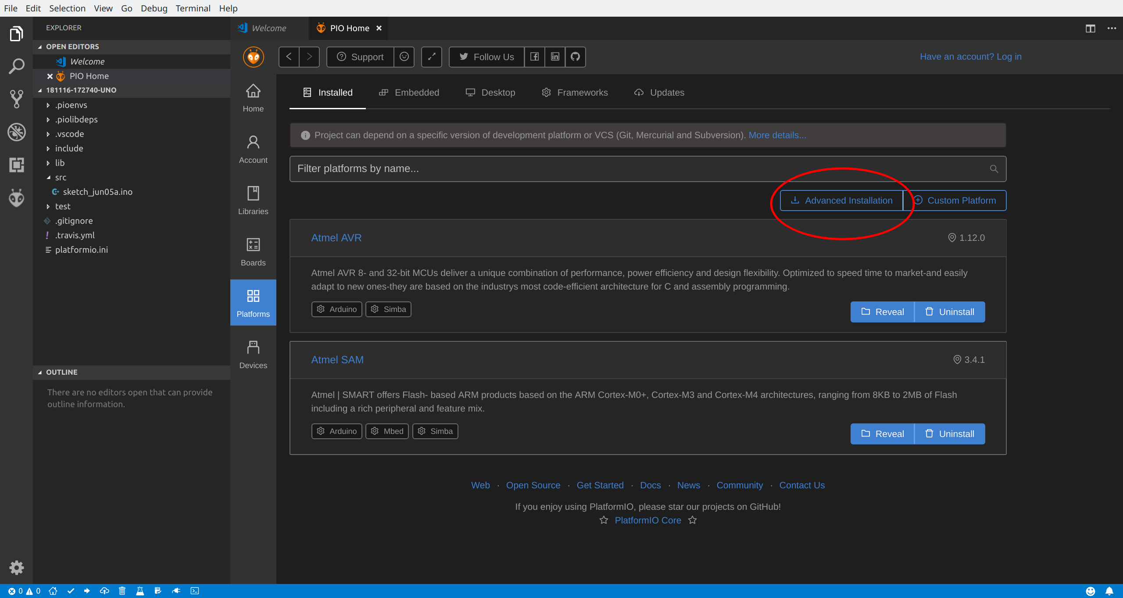The image size is (1123, 598).
Task: Click the Frameworks tab
Action: point(582,92)
